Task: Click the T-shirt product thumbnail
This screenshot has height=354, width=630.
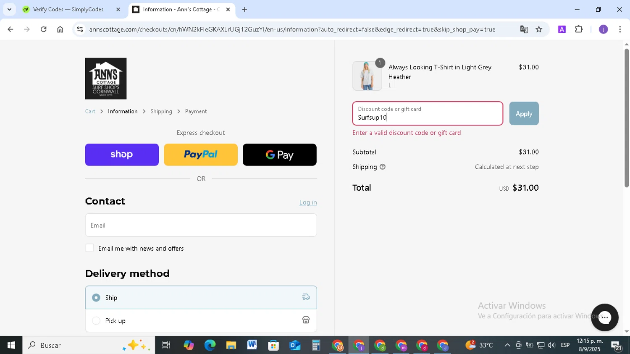Action: pos(367,76)
